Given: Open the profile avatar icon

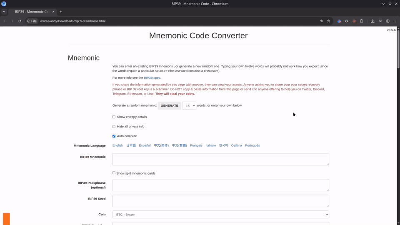Looking at the screenshot, I should pyautogui.click(x=388, y=21).
